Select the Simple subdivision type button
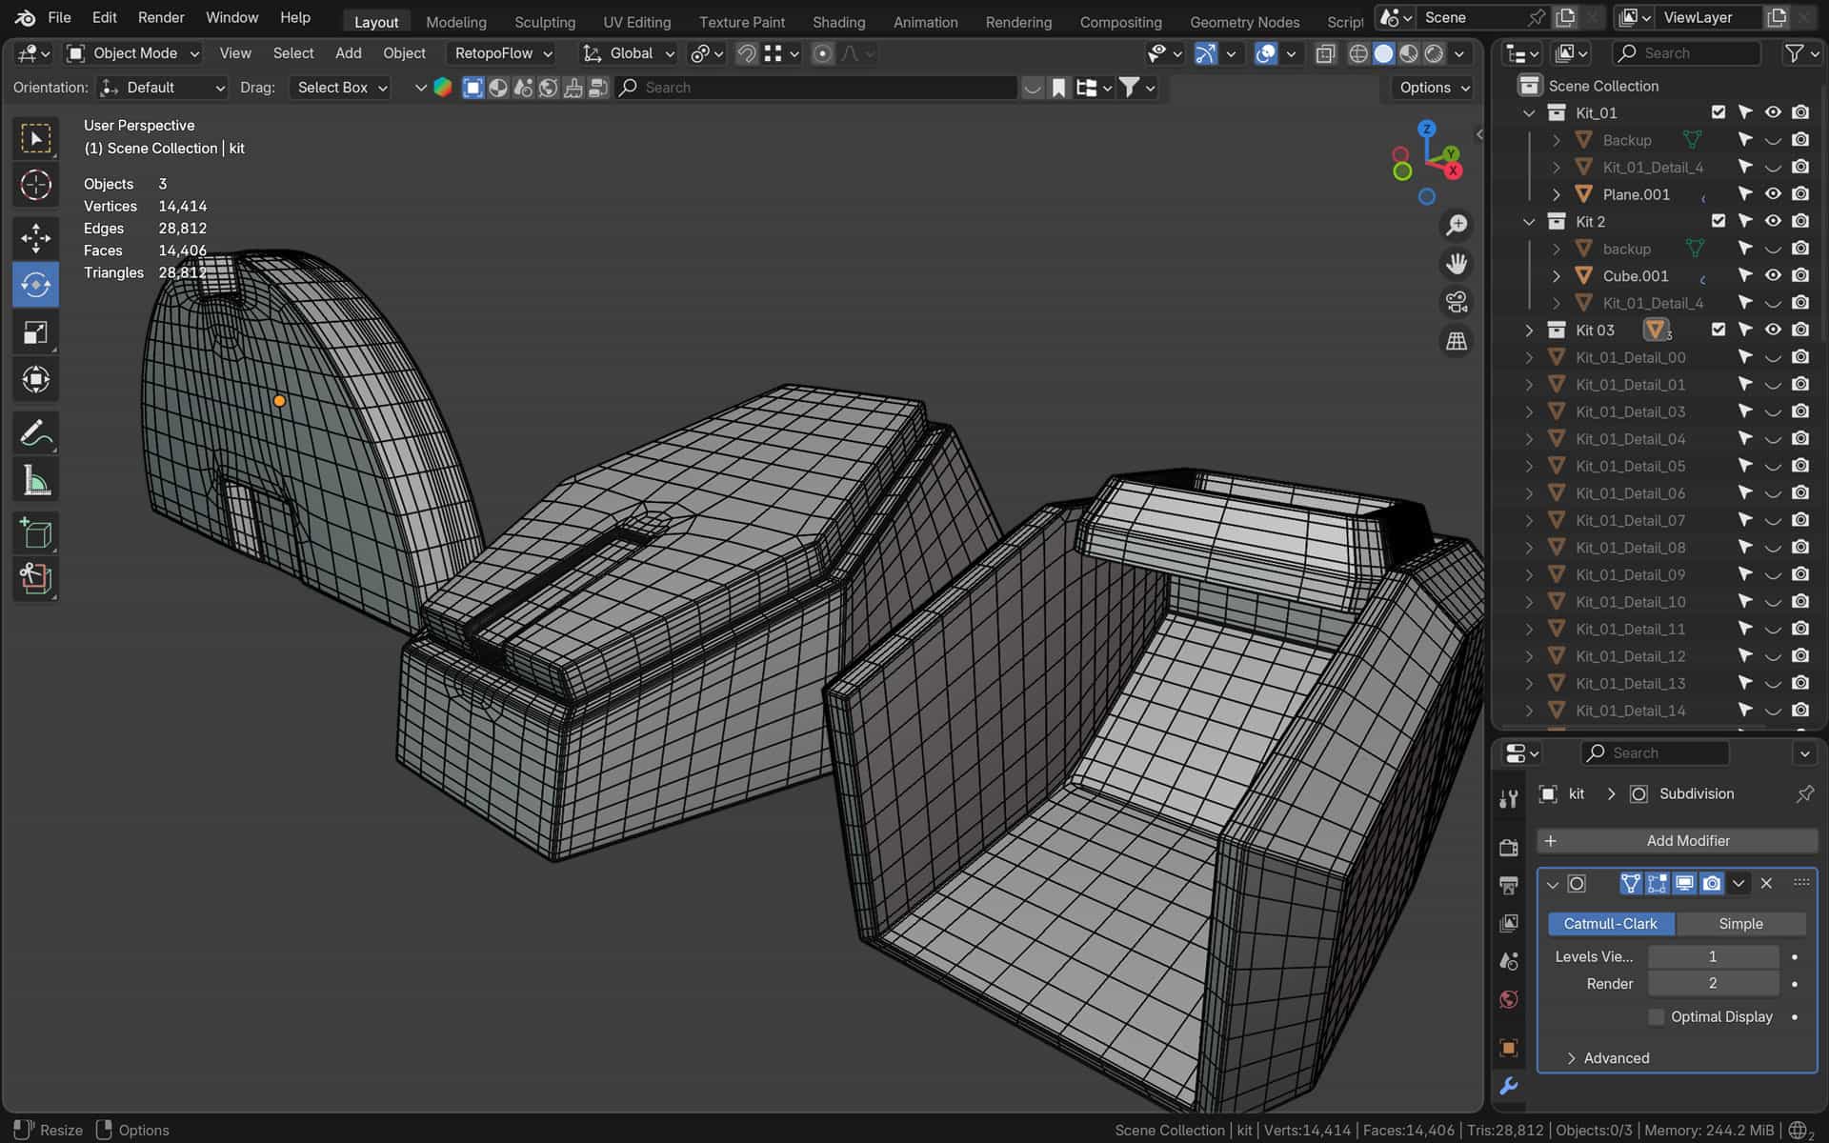 pos(1739,923)
